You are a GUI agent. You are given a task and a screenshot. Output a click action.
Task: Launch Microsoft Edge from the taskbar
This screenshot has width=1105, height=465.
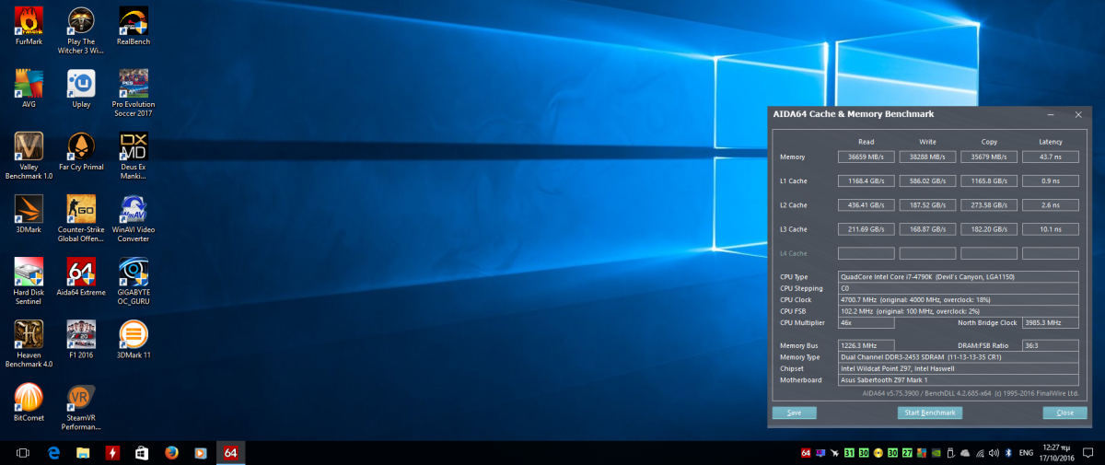[x=53, y=453]
